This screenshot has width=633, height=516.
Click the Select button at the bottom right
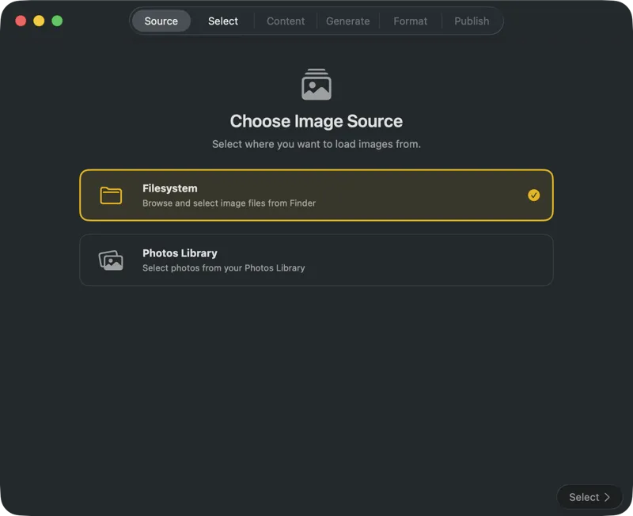589,497
